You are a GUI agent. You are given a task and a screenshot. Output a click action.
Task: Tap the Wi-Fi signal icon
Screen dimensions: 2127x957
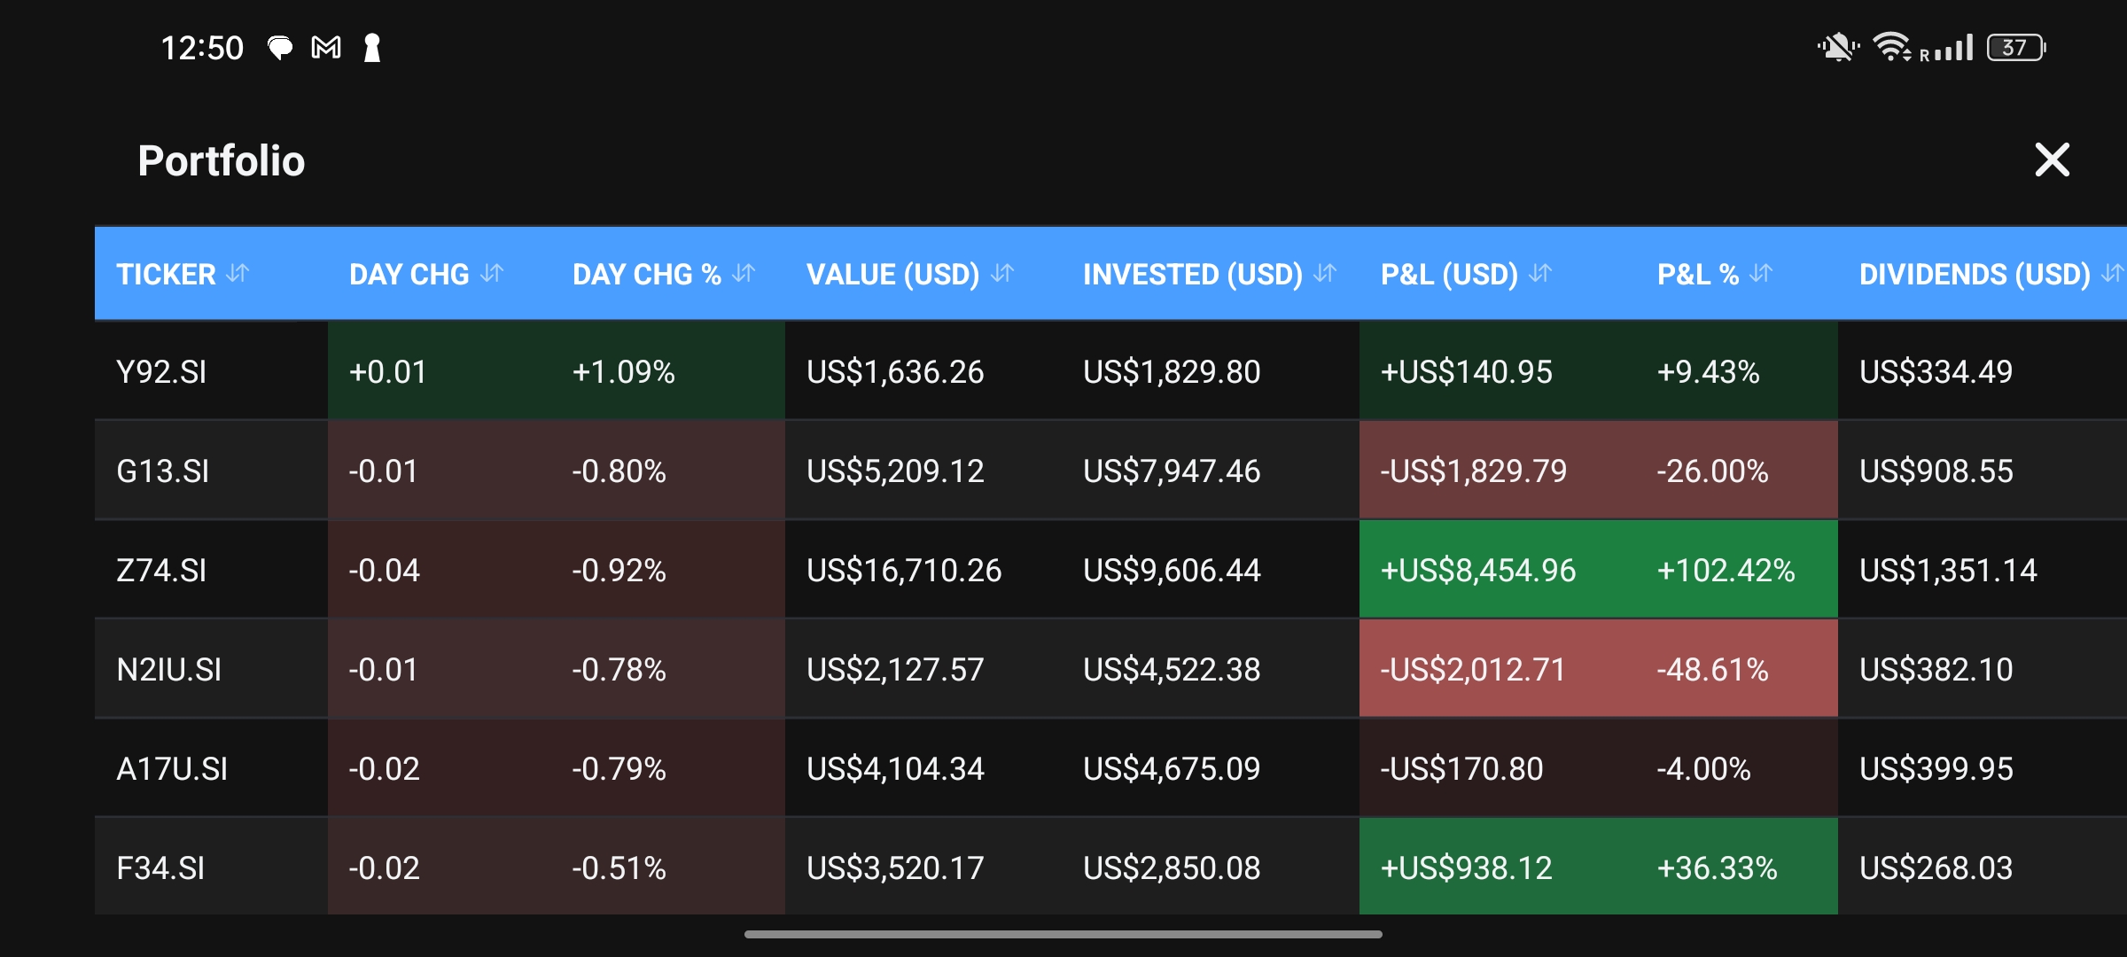(1892, 47)
